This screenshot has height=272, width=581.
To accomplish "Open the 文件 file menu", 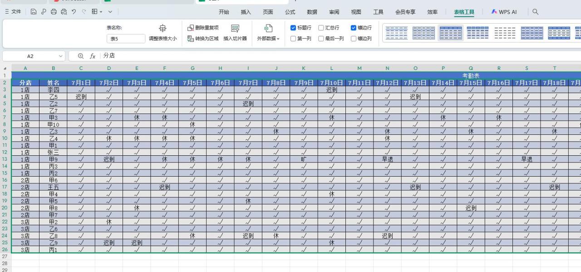I will coord(13,12).
